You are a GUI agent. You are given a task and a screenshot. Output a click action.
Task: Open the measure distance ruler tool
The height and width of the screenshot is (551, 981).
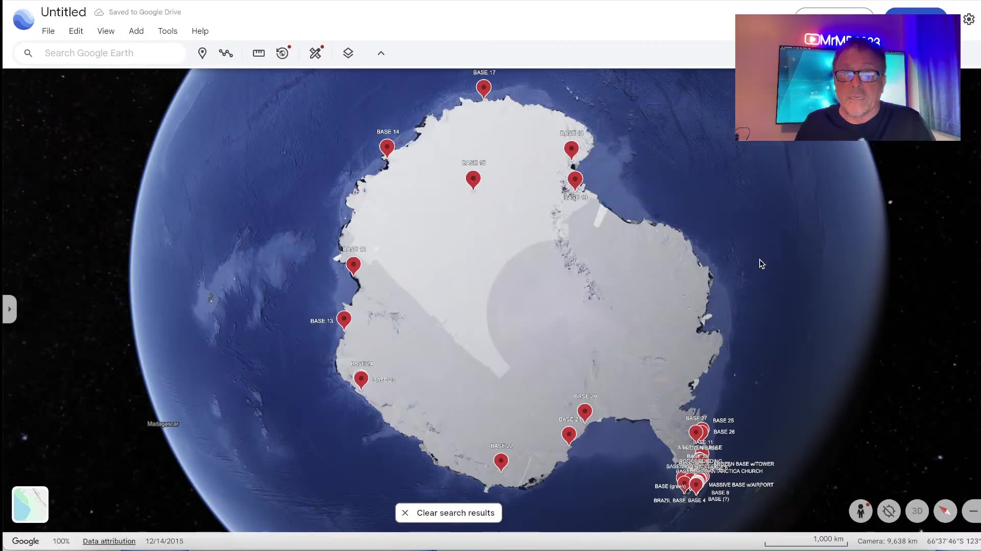(259, 53)
